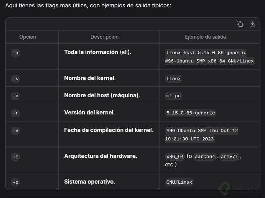Viewport: 265px width, 198px height.
Task: Click the -r option code chip
Action: (x=15, y=113)
